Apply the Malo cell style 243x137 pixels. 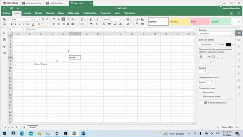[200, 22]
